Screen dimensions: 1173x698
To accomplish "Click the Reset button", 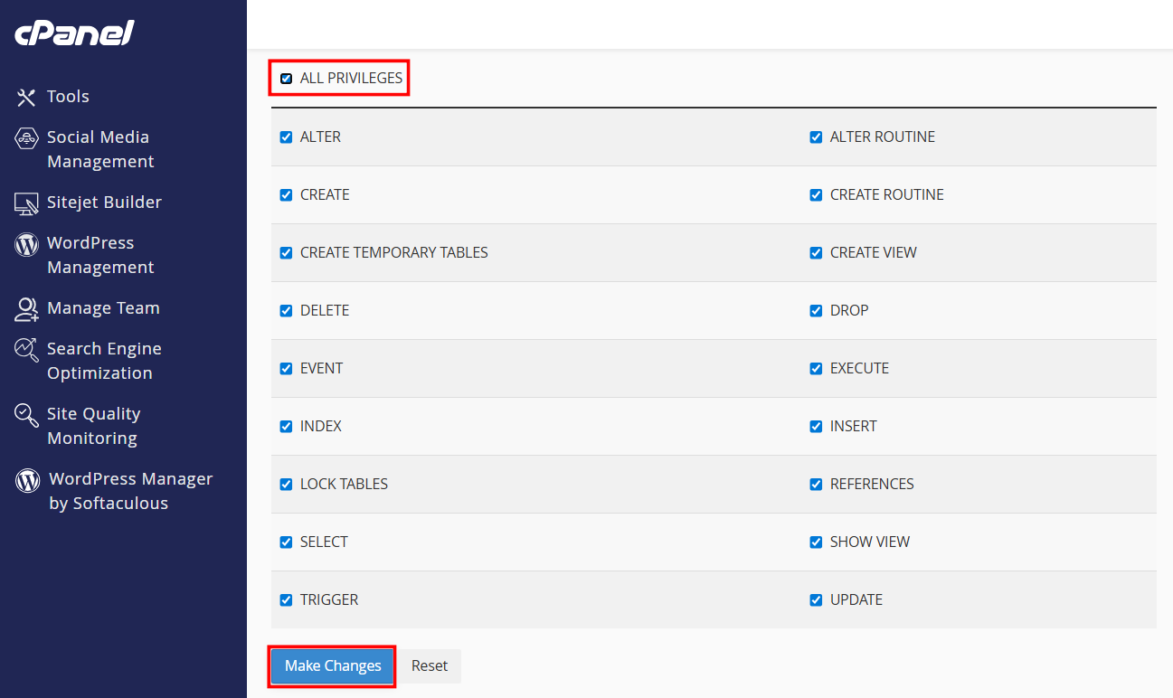I will [430, 666].
